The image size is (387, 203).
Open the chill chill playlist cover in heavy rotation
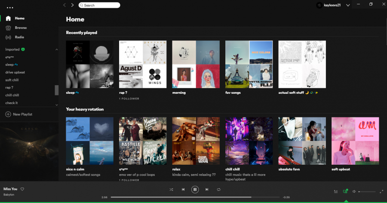[x=249, y=141]
